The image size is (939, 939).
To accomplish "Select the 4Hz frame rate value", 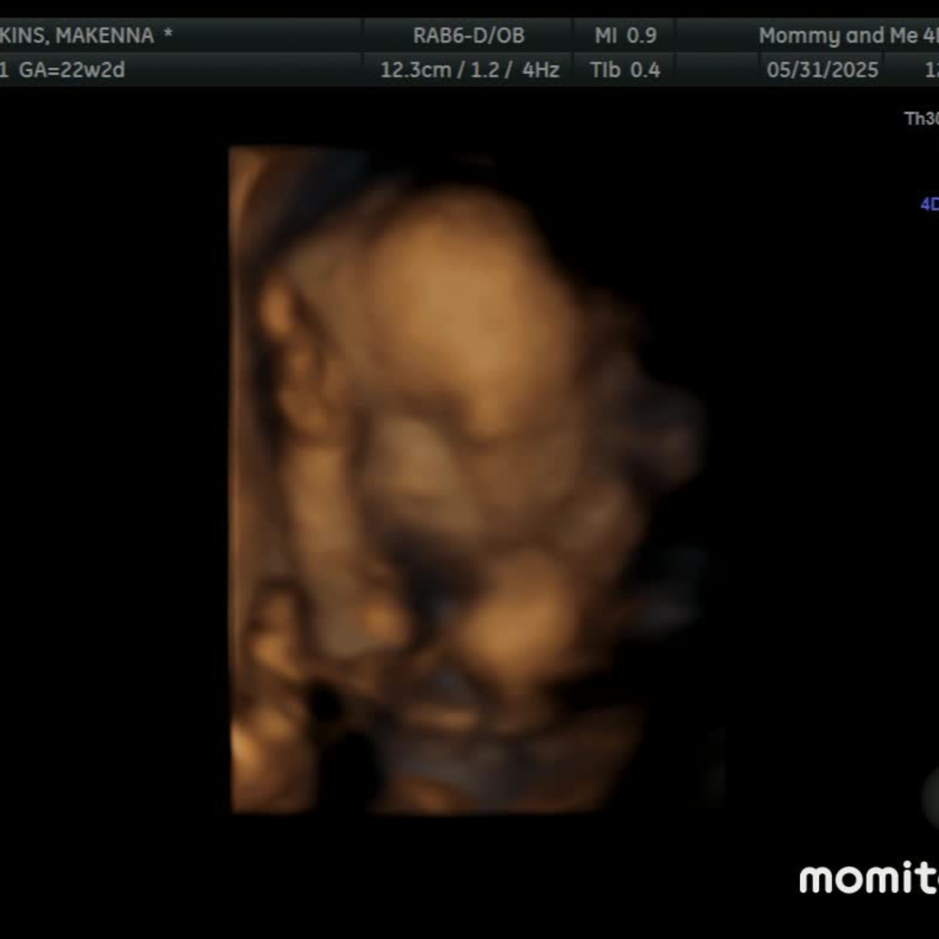I will (541, 70).
